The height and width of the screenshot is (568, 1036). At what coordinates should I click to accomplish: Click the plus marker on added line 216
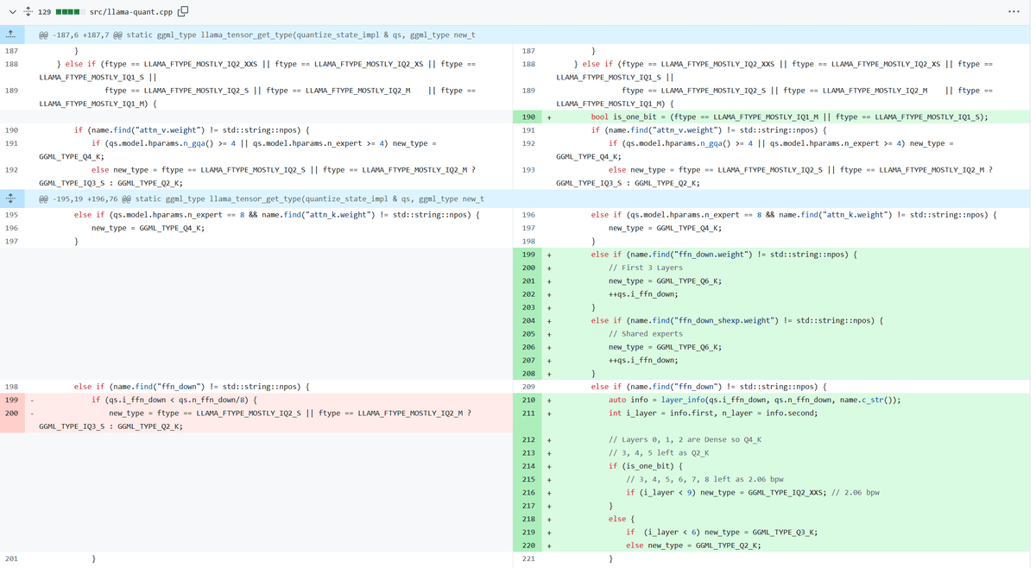[x=549, y=493]
